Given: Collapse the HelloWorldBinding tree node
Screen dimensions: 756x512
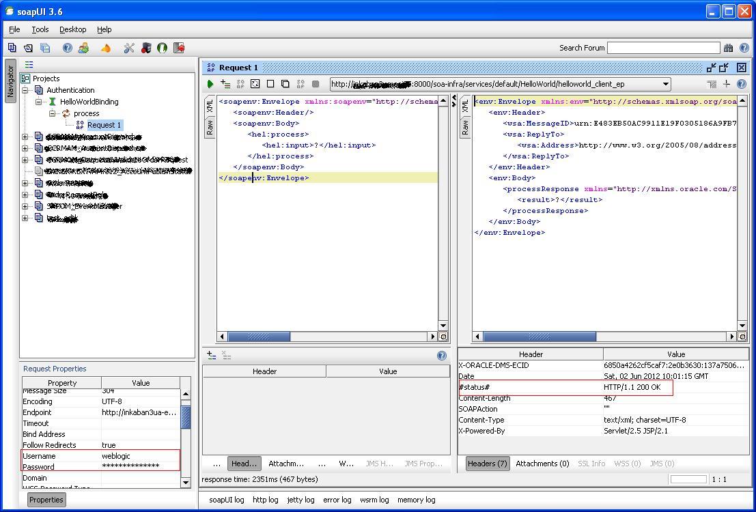Looking at the screenshot, I should [40, 100].
